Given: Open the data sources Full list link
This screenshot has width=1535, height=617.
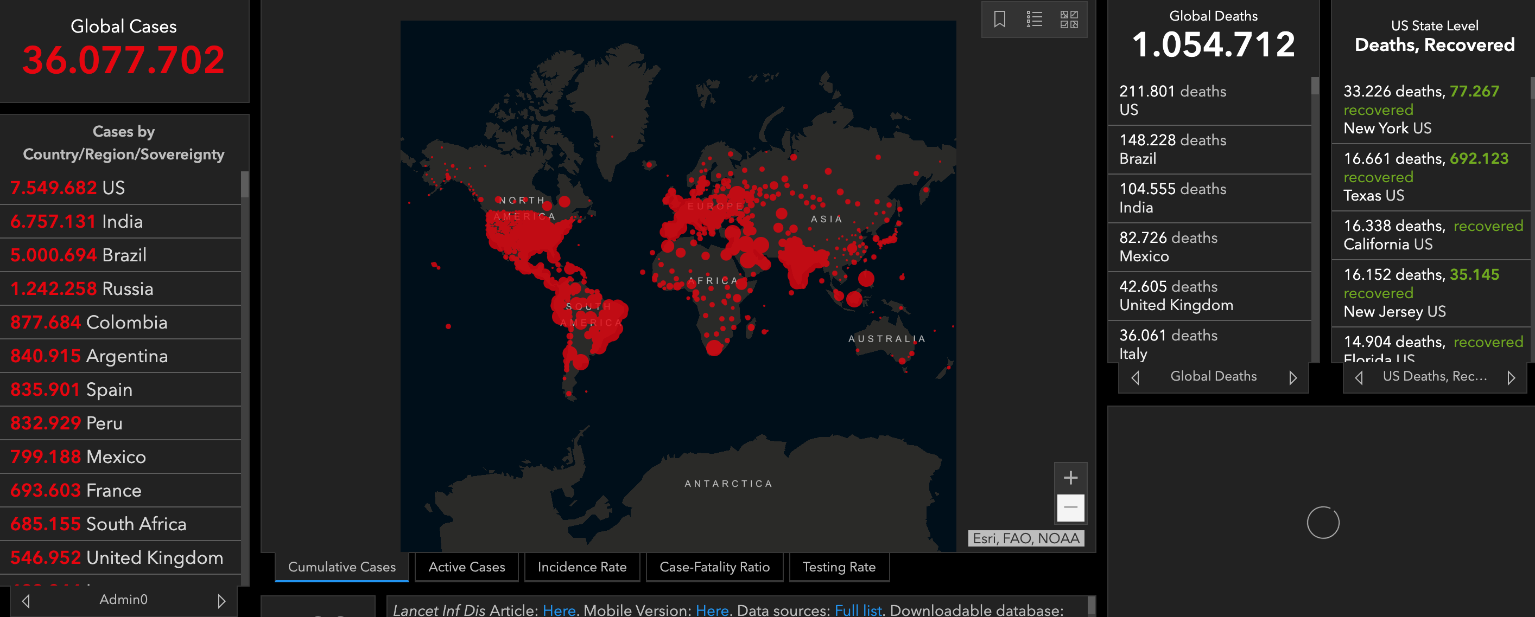Looking at the screenshot, I should click(858, 610).
